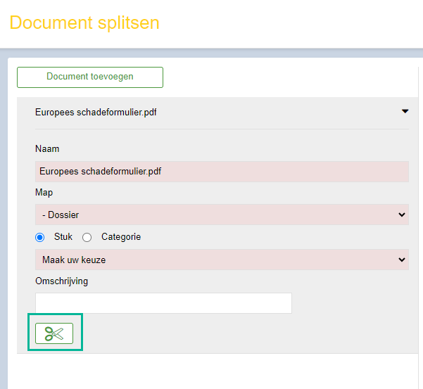Select the Stuk radio button
Image resolution: width=423 pixels, height=389 pixels.
[x=40, y=237]
